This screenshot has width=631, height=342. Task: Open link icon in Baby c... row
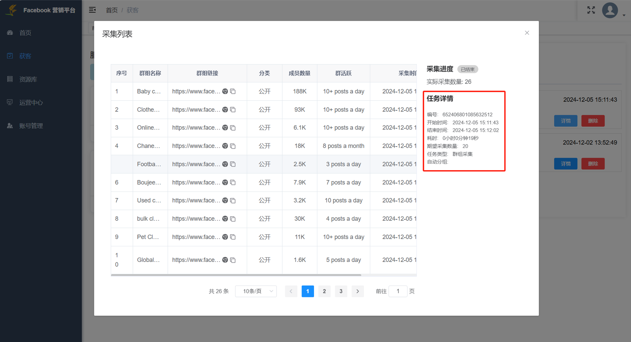pos(225,91)
